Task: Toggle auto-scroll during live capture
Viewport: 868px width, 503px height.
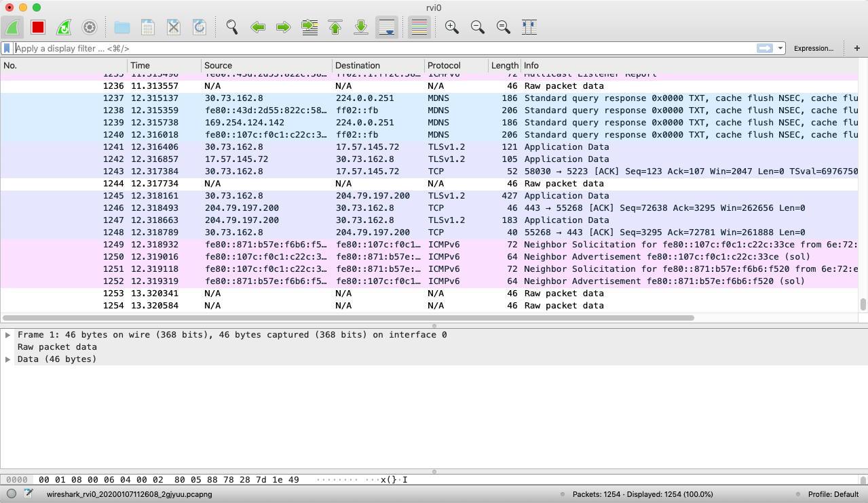Action: 387,27
